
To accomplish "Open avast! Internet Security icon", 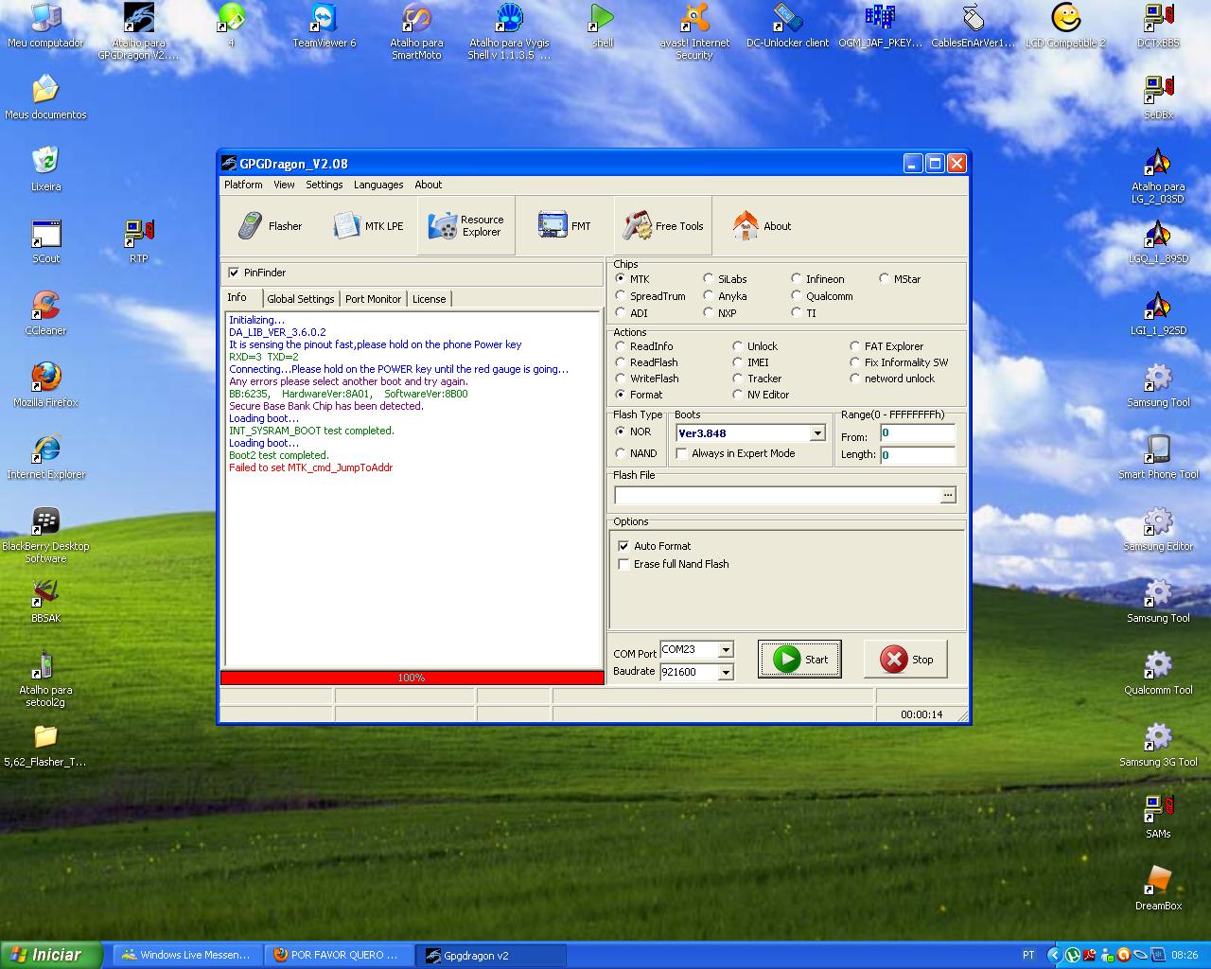I will click(694, 31).
